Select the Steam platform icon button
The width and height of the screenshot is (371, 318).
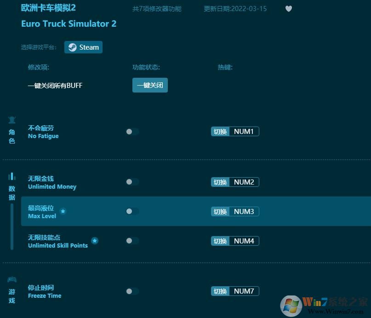(x=83, y=47)
